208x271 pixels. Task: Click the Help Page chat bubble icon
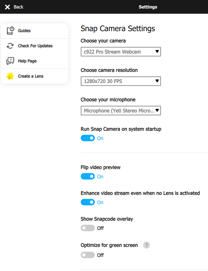[x=10, y=61]
